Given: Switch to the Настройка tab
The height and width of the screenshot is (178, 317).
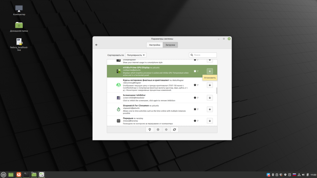Looking at the screenshot, I should [x=154, y=45].
